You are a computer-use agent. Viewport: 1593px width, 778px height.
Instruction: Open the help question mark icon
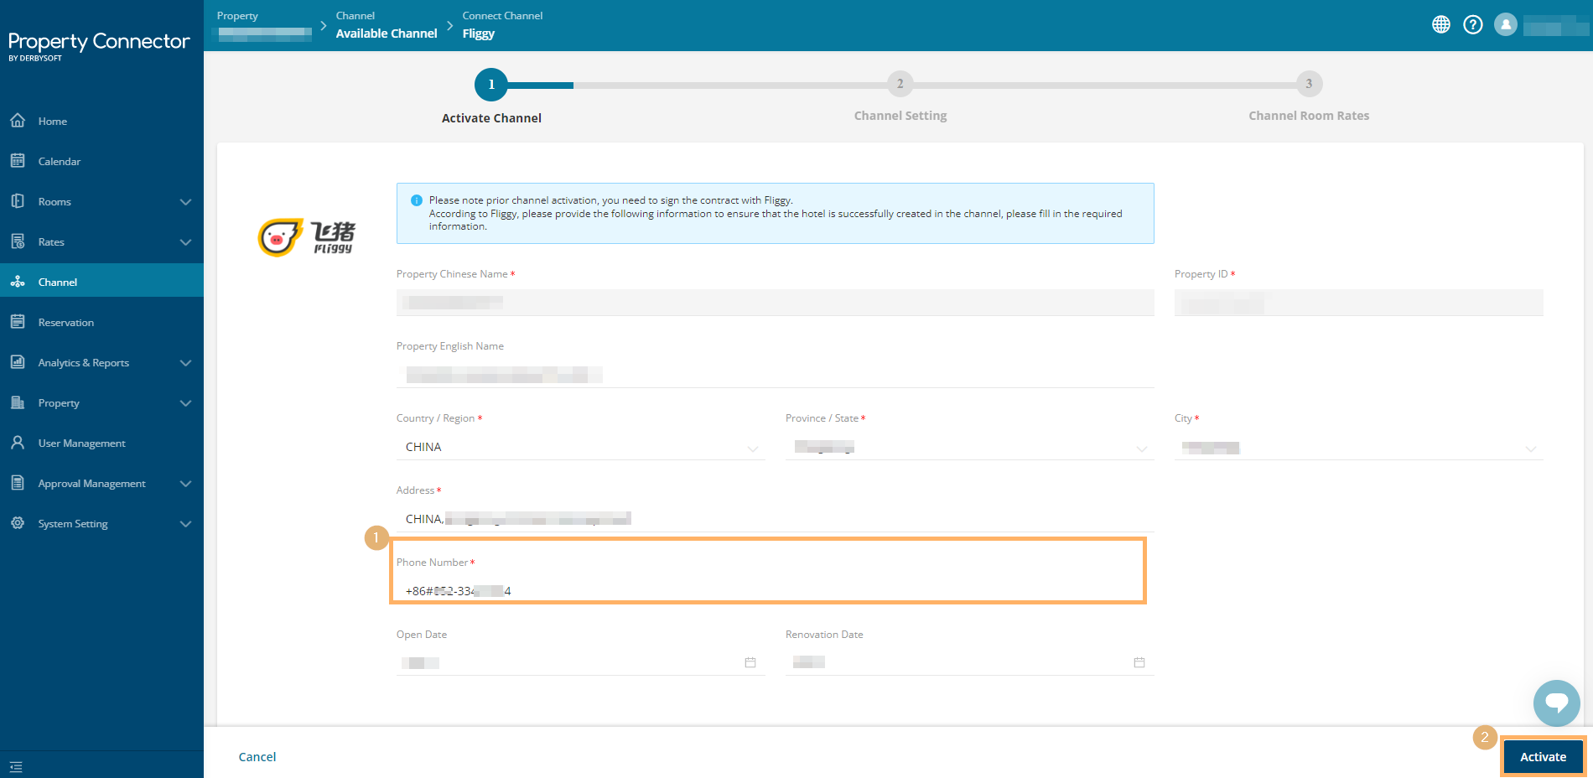click(1473, 25)
